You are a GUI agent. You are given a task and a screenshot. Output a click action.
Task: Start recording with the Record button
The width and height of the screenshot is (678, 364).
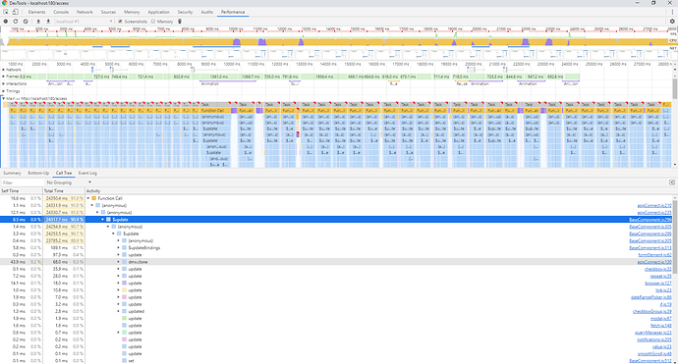pos(6,22)
